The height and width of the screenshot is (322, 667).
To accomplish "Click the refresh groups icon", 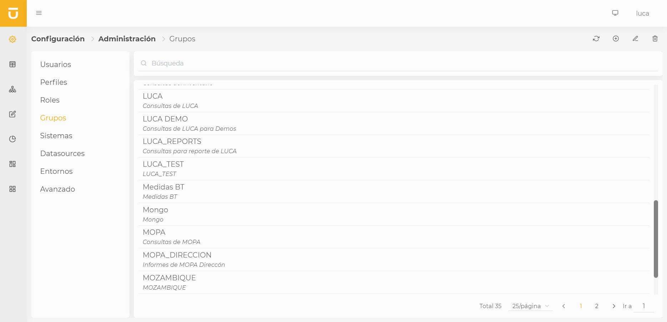I will (x=596, y=38).
